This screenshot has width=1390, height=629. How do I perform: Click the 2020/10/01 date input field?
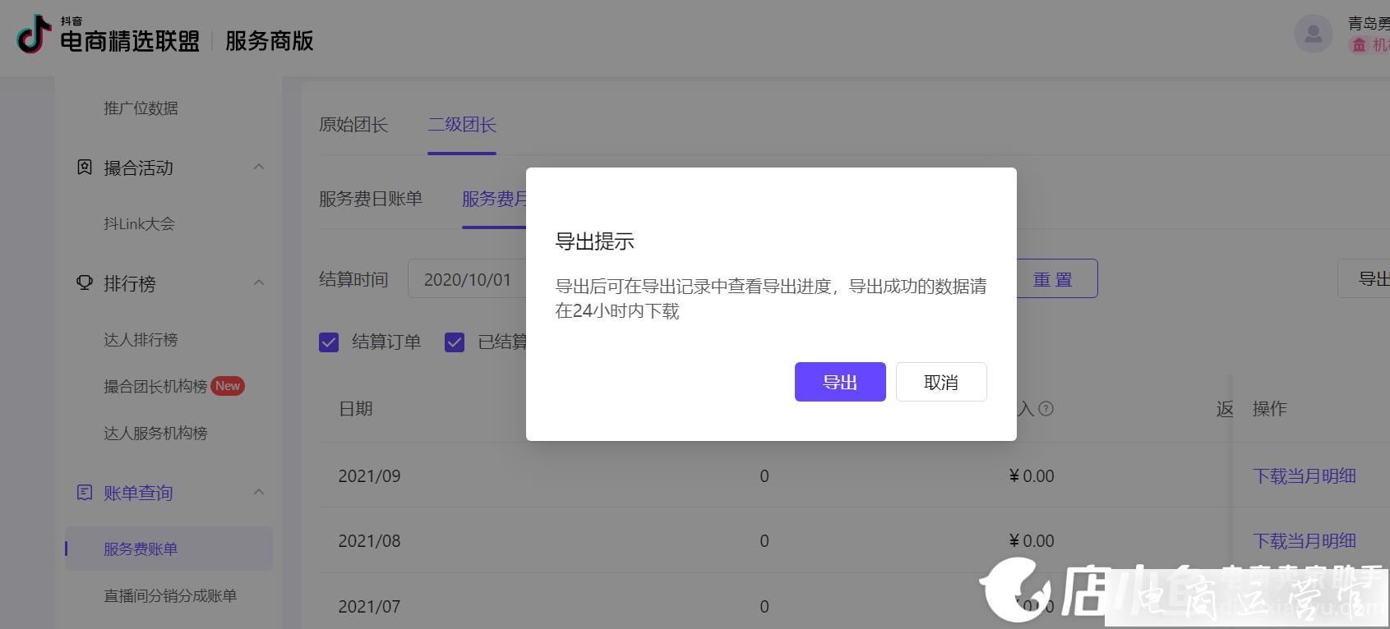[x=467, y=279]
